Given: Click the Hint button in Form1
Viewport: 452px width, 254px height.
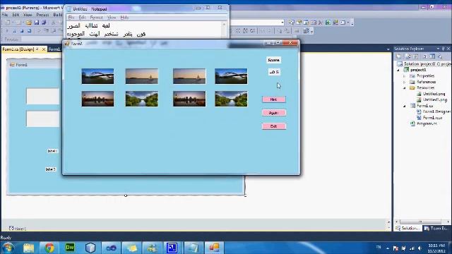Looking at the screenshot, I should pyautogui.click(x=274, y=99).
